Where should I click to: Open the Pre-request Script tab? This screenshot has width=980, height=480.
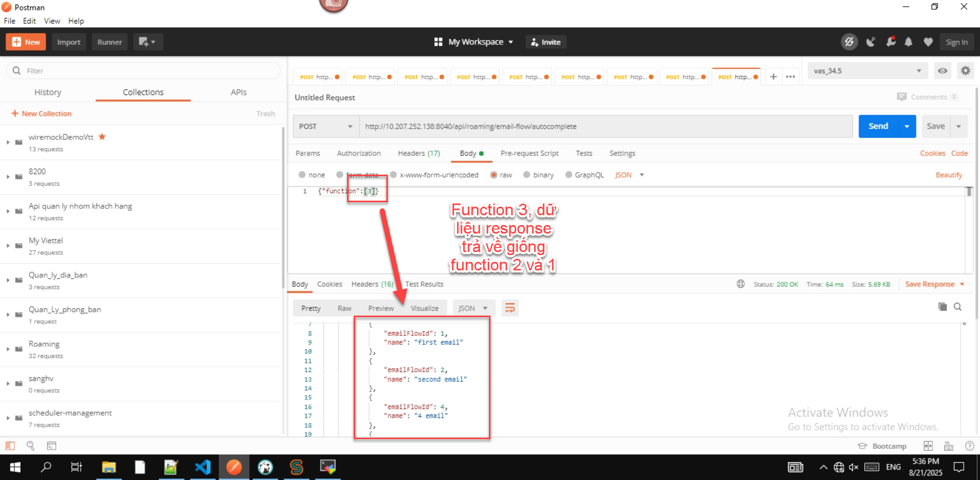click(529, 153)
